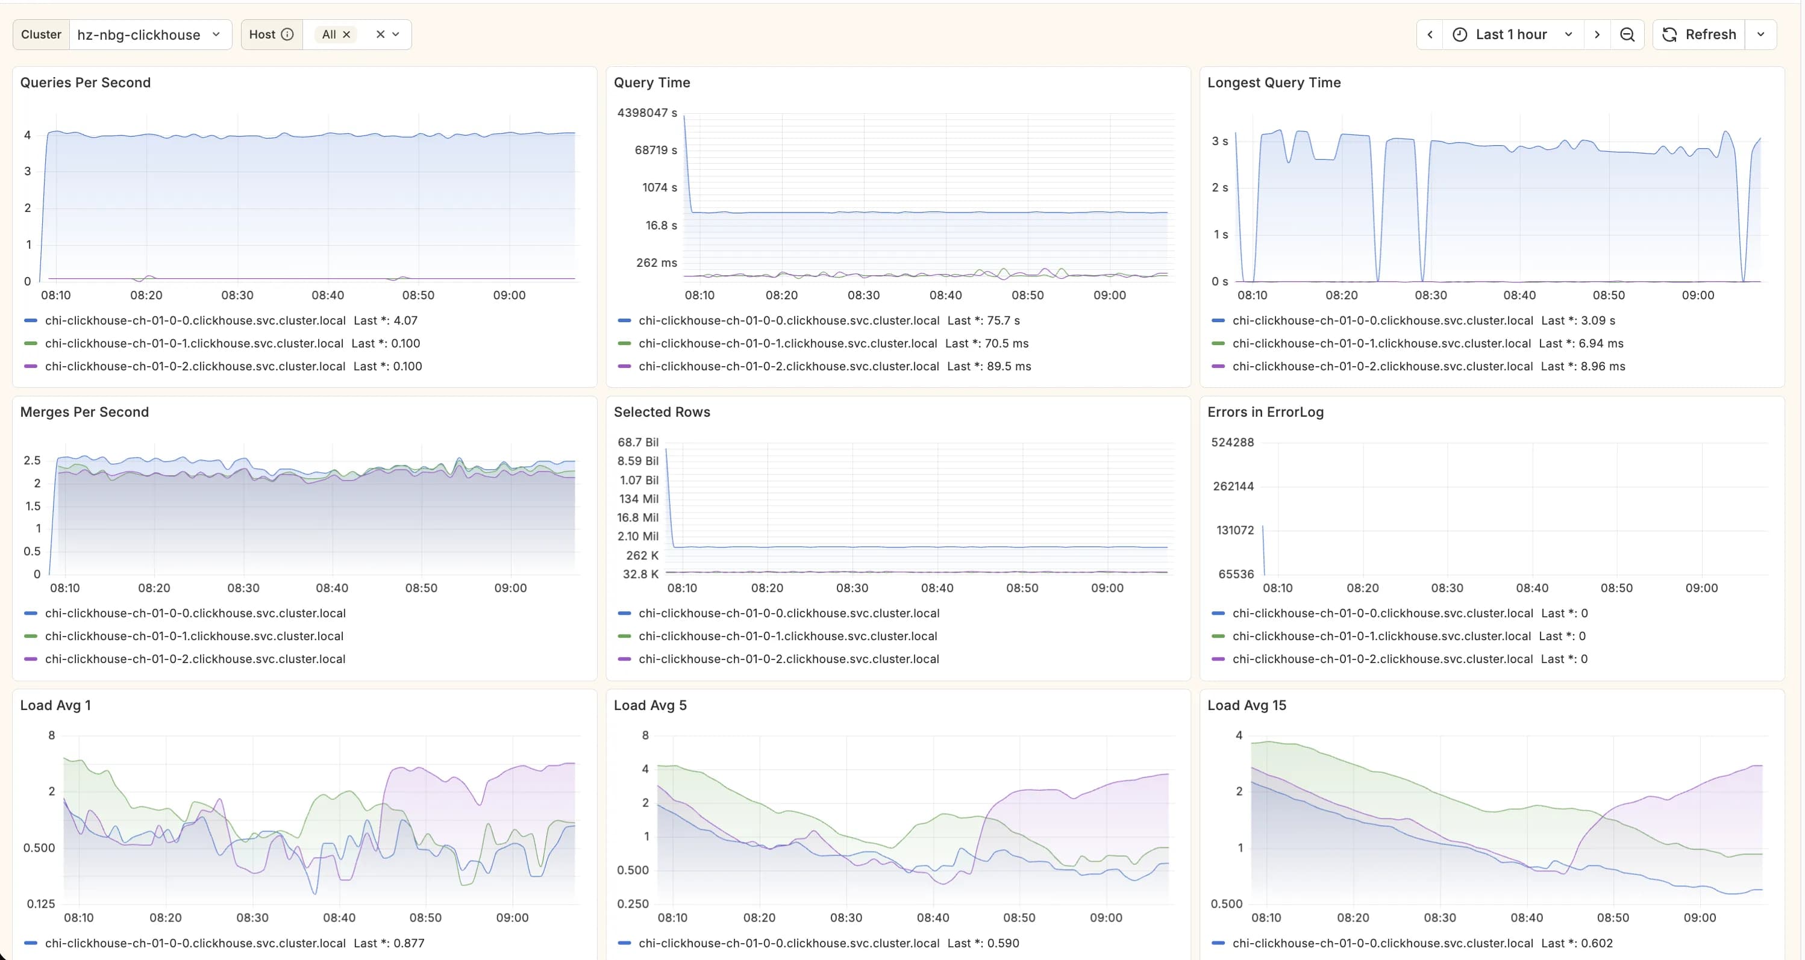Click the left arrow to shift time range back

(x=1430, y=34)
